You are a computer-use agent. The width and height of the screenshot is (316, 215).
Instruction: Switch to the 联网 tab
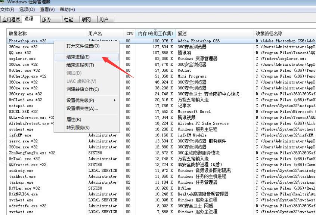[88, 19]
